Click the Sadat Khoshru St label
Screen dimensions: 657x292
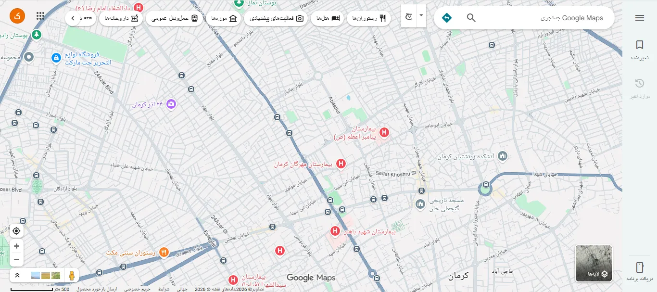396,173
